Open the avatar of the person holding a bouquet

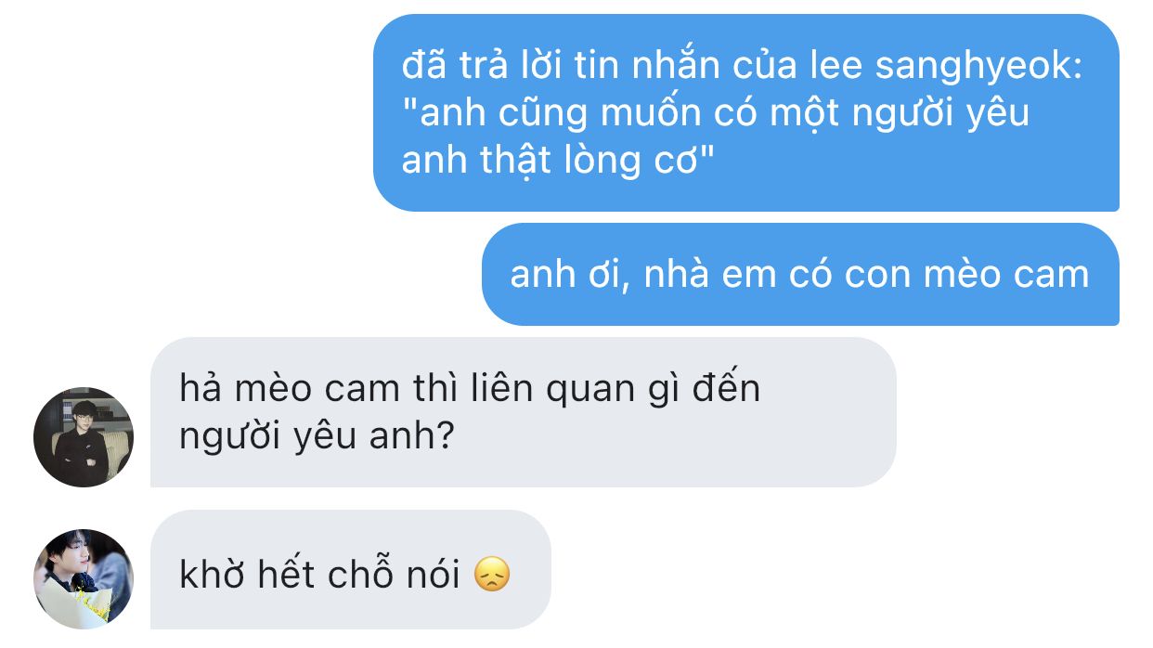pos(84,579)
